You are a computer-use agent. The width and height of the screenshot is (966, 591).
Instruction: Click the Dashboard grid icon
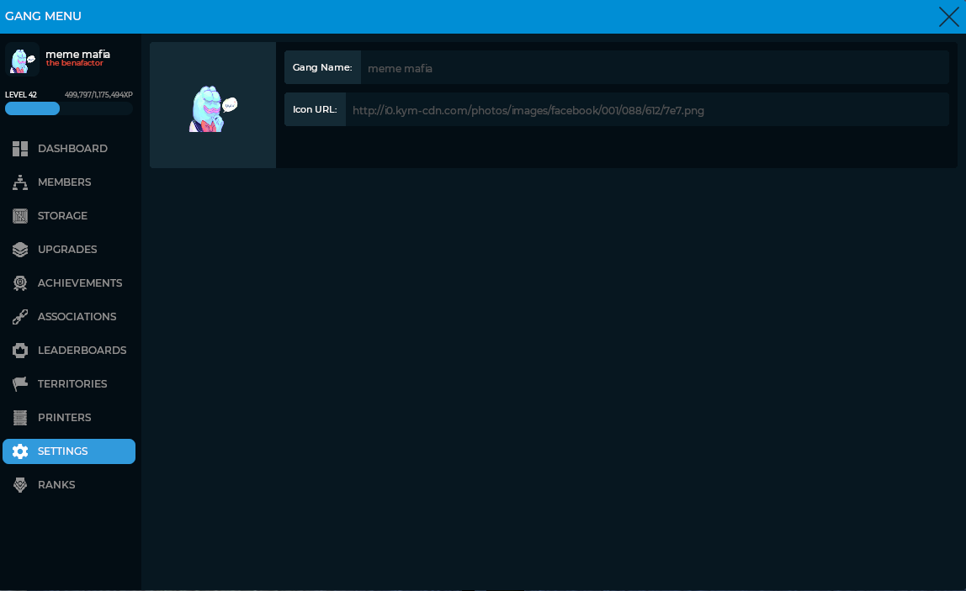(x=20, y=148)
